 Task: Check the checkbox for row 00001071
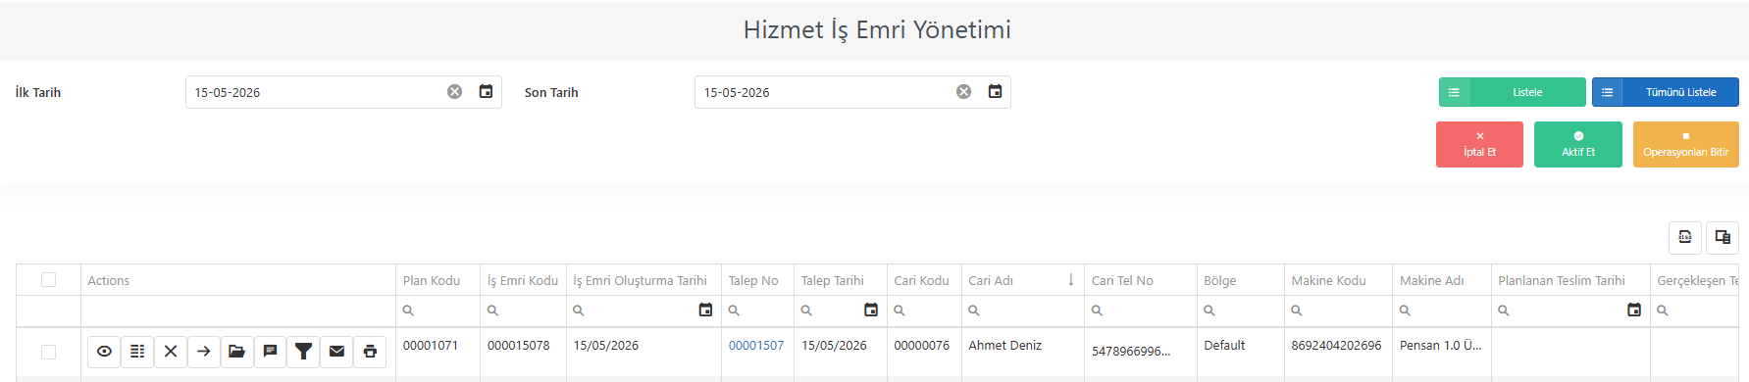(x=48, y=352)
